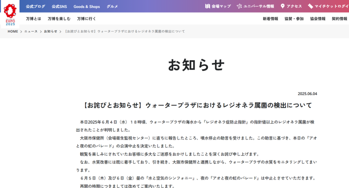Screen dimensions: 349x188
Task: Click paragraph starting 本日2025年６月４日
Action: click(x=195, y=126)
